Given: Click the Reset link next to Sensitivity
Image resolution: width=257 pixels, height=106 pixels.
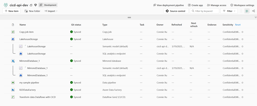Looking at the screenshot, I should coord(238,25).
